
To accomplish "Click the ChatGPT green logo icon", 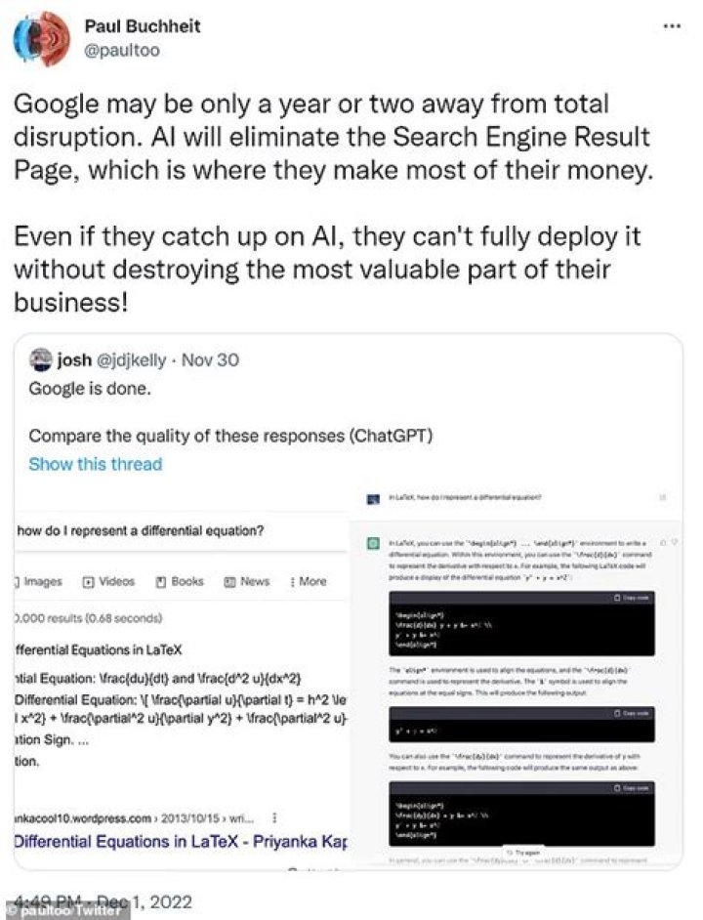I will point(373,542).
